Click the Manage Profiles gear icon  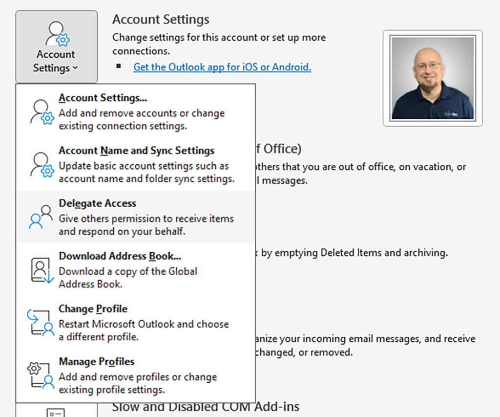point(41,375)
